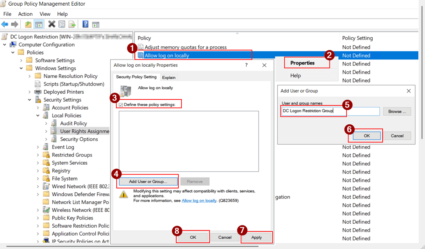Switch to the Explain tab
Viewport: 425px width, 249px height.
tap(169, 78)
